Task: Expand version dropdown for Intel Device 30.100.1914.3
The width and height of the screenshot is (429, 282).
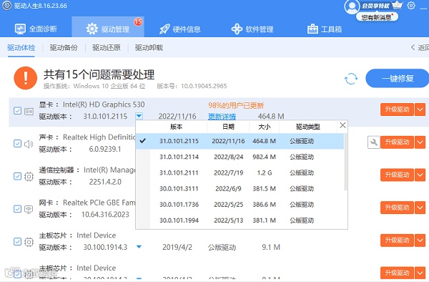Action: click(139, 247)
